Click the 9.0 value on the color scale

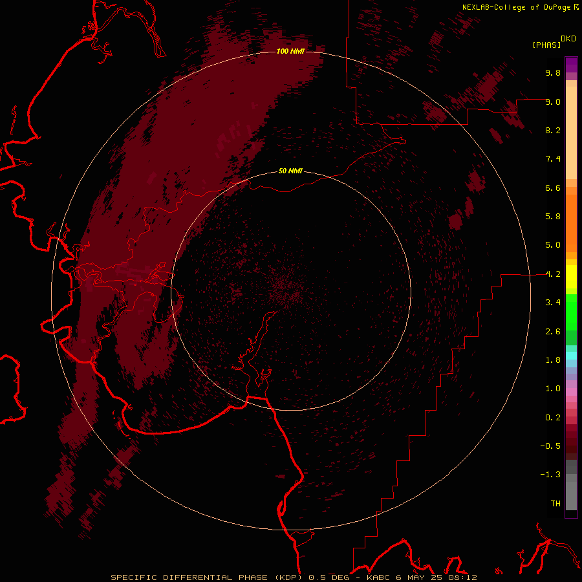click(553, 102)
